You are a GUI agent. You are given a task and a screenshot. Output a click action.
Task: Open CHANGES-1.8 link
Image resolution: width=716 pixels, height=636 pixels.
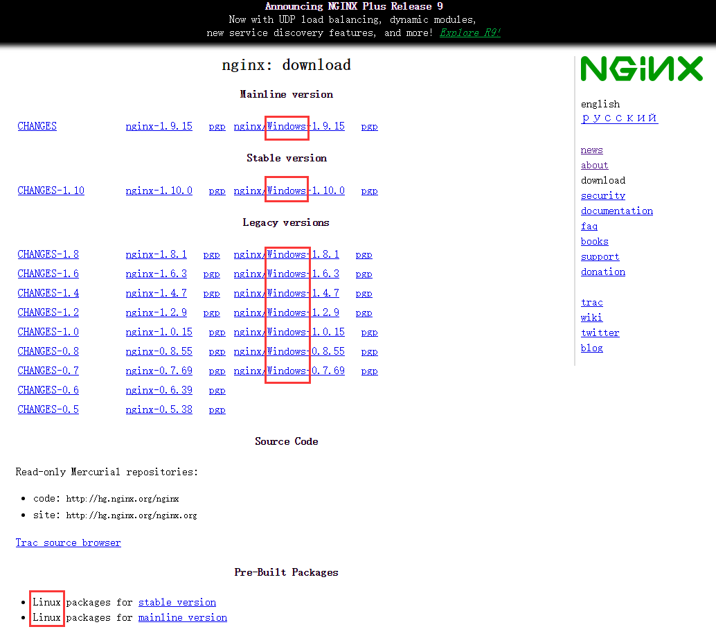pos(48,254)
